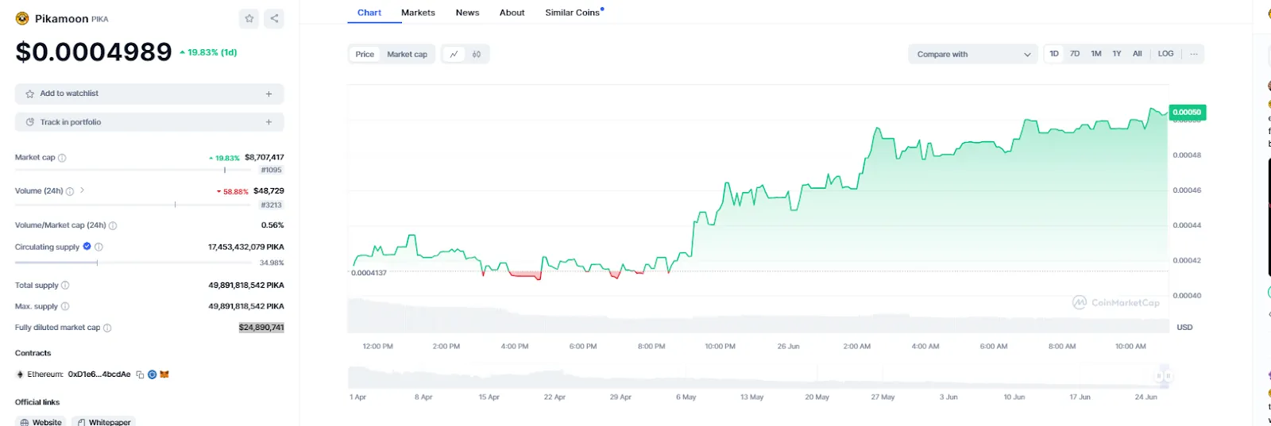The image size is (1271, 426).
Task: Click the star favorite icon beside Pikamoon
Action: pos(249,18)
